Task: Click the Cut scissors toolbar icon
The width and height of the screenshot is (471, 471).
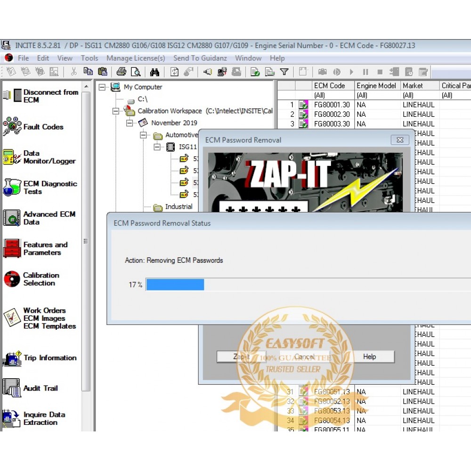Action: pyautogui.click(x=73, y=72)
